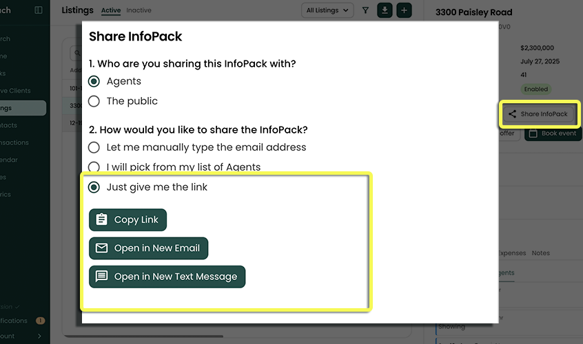Expand the account chevron in sidebar
This screenshot has width=583, height=344.
(39, 336)
